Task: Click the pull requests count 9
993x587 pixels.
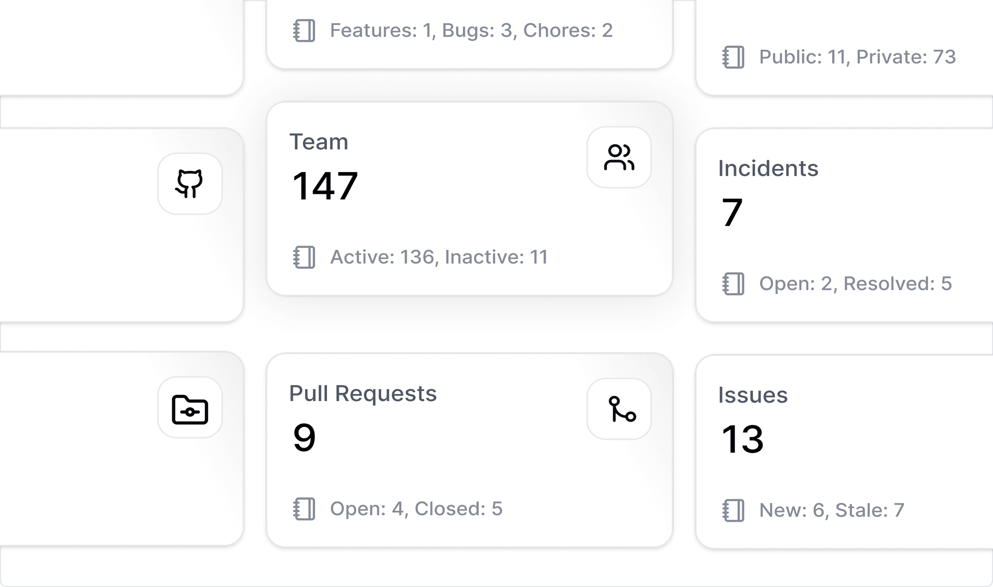Action: (x=304, y=437)
